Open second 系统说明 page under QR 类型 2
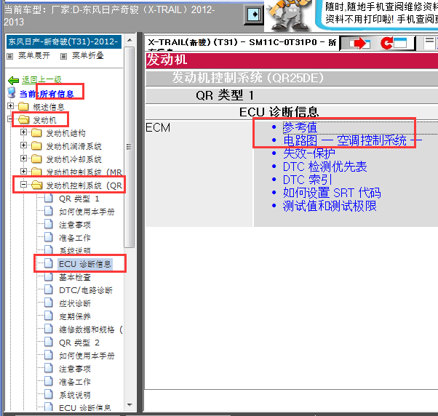 75,395
